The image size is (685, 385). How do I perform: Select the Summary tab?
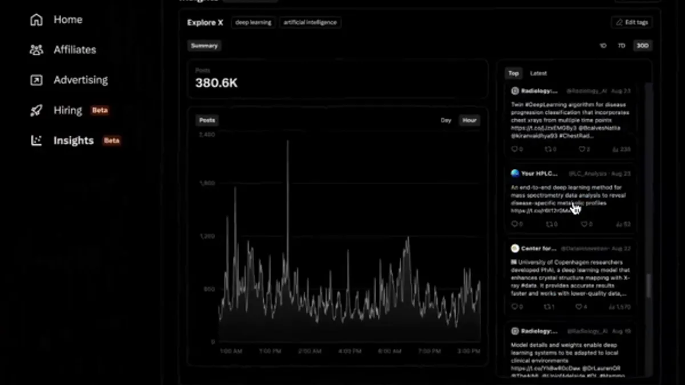point(204,46)
